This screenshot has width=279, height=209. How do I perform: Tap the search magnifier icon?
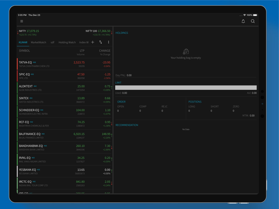[x=253, y=21]
